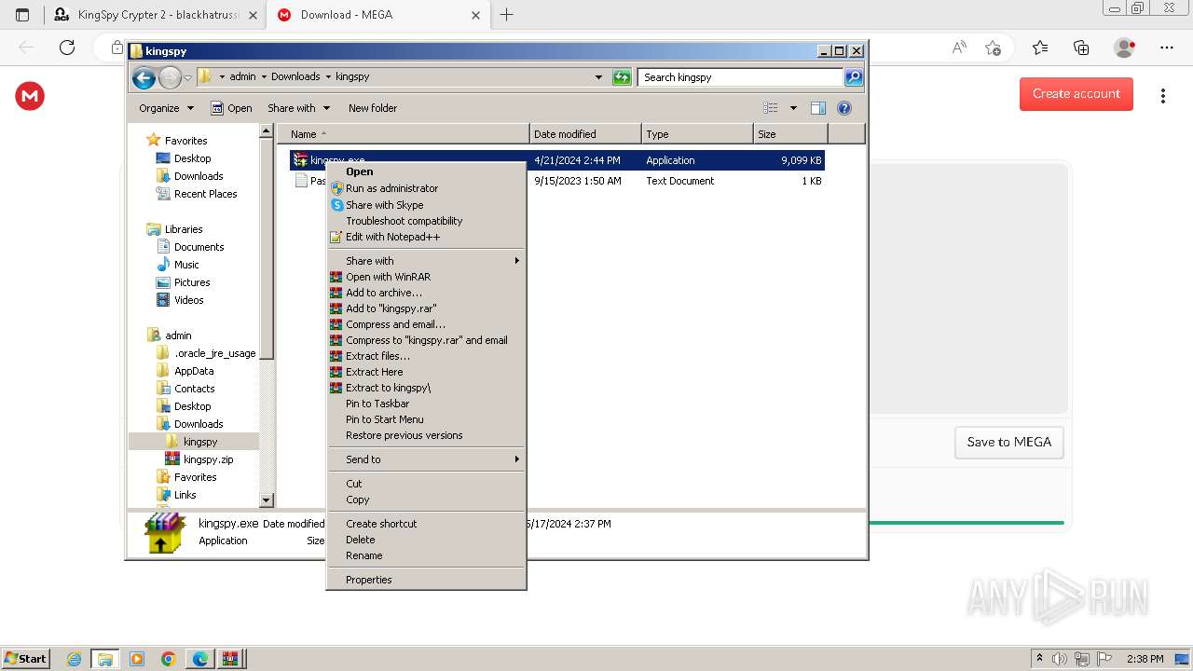The width and height of the screenshot is (1193, 671).
Task: Select Extract Here in context menu
Action: click(426, 372)
